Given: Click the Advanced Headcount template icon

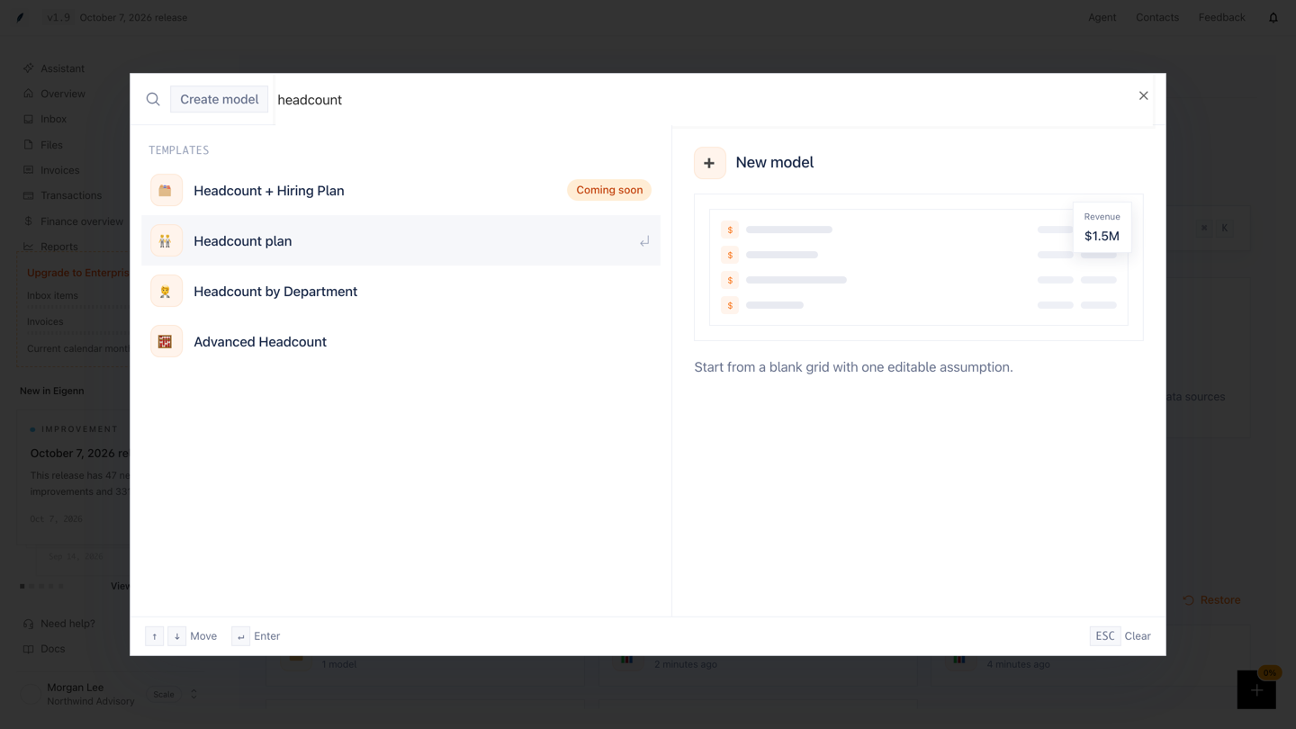Looking at the screenshot, I should 166,342.
